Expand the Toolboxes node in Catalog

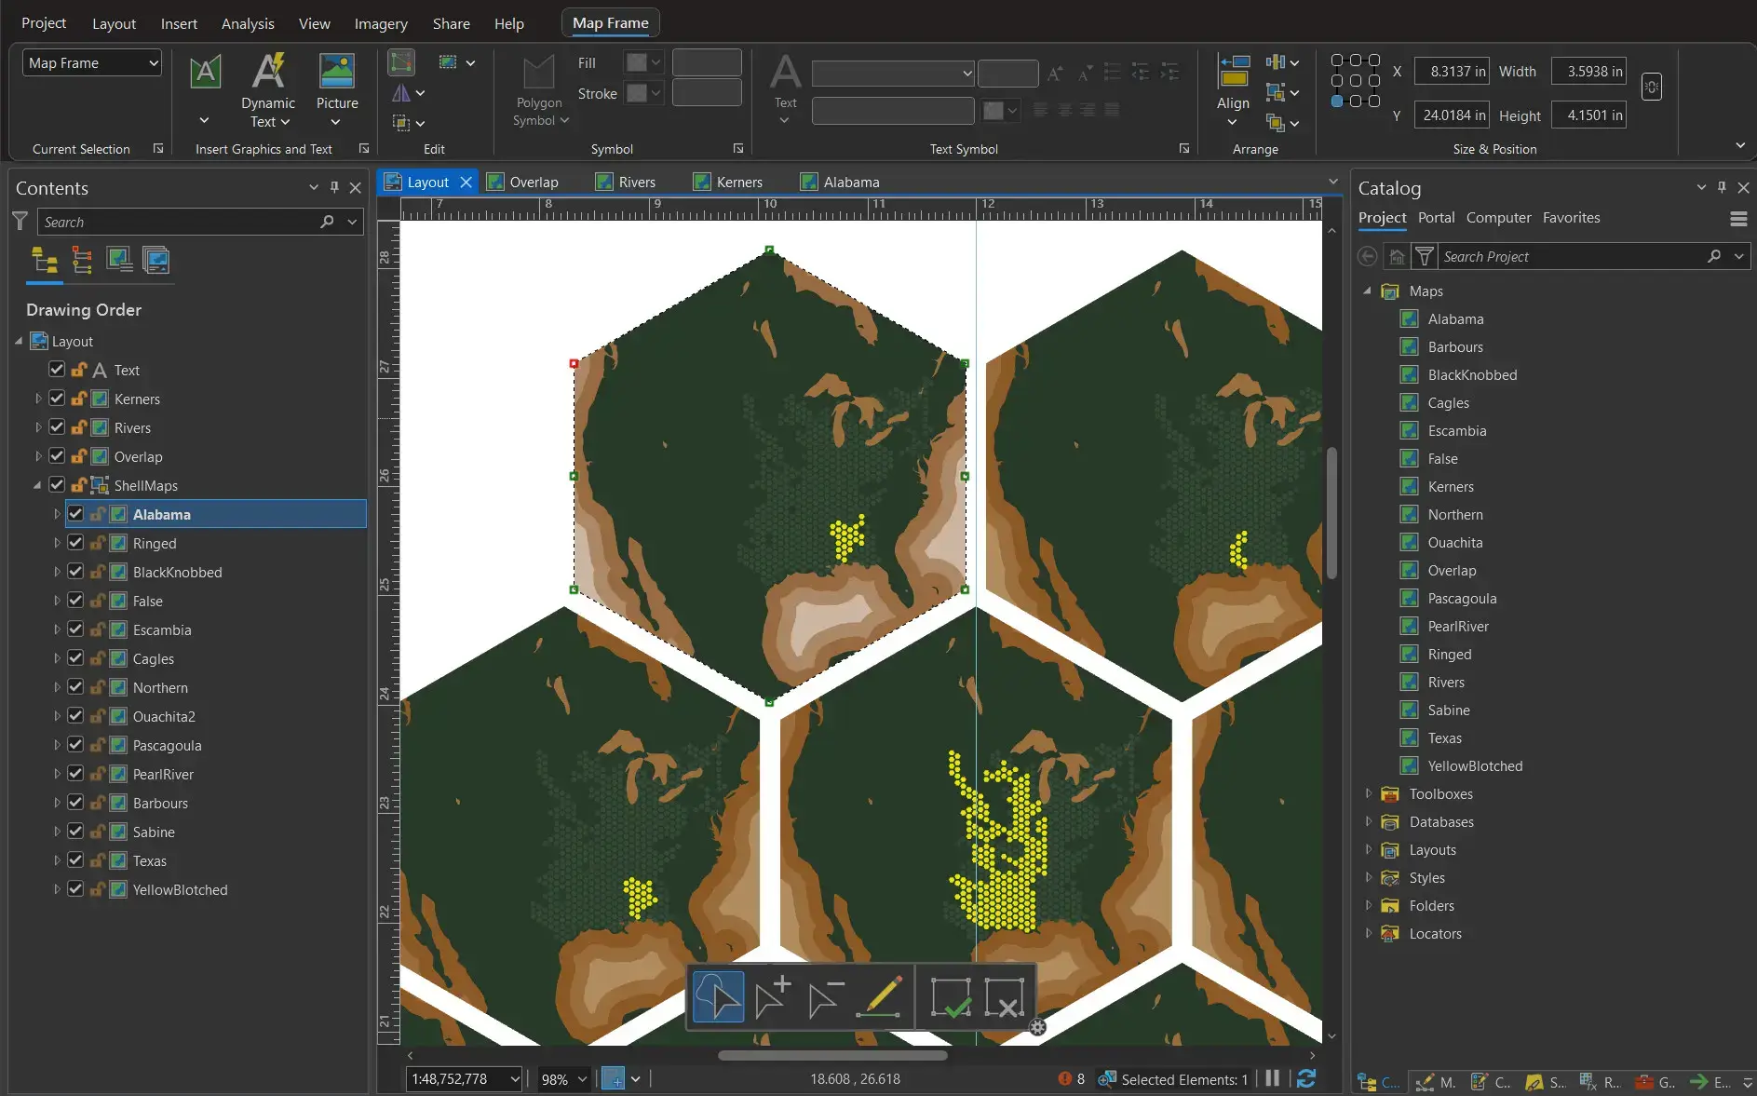[1369, 793]
